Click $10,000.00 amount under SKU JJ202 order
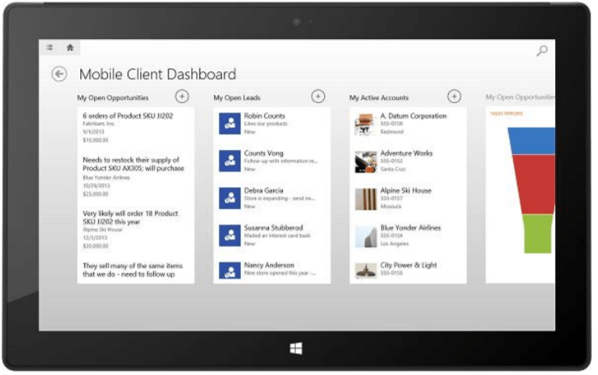This screenshot has width=598, height=375. point(96,140)
